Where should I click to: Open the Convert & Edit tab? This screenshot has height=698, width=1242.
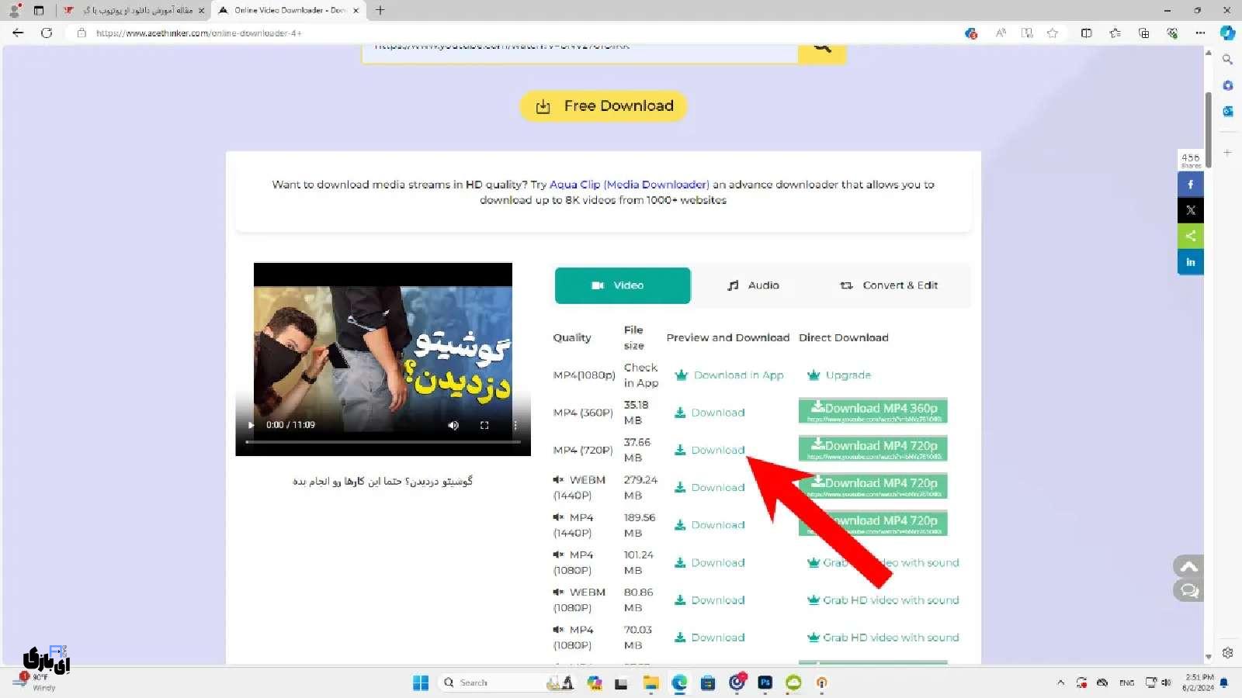890,285
